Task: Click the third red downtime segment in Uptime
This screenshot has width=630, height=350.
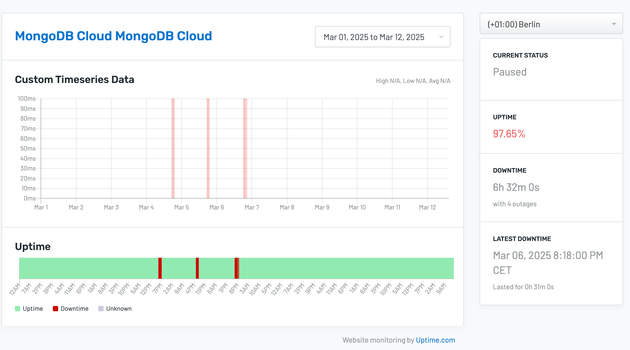Action: 236,268
